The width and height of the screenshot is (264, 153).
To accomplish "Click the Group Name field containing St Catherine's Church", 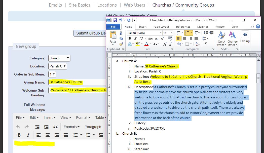I will (x=73, y=82).
